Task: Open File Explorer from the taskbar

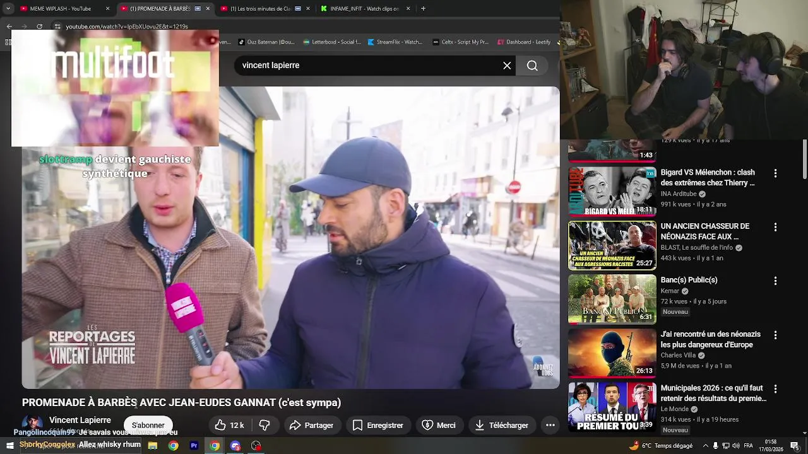Action: pyautogui.click(x=152, y=446)
